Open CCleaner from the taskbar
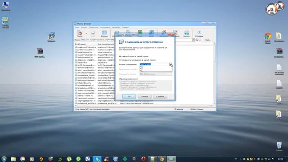Viewport: 288px width, 162px height. click(x=106, y=159)
